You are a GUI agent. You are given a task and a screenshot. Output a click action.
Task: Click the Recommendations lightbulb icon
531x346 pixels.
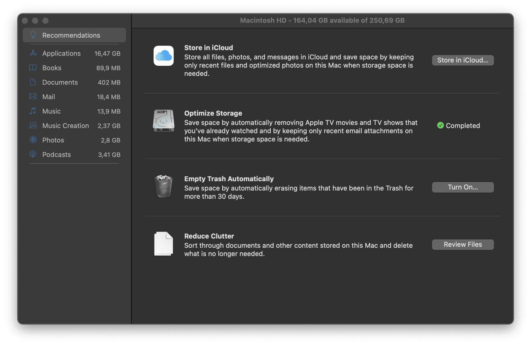(33, 35)
